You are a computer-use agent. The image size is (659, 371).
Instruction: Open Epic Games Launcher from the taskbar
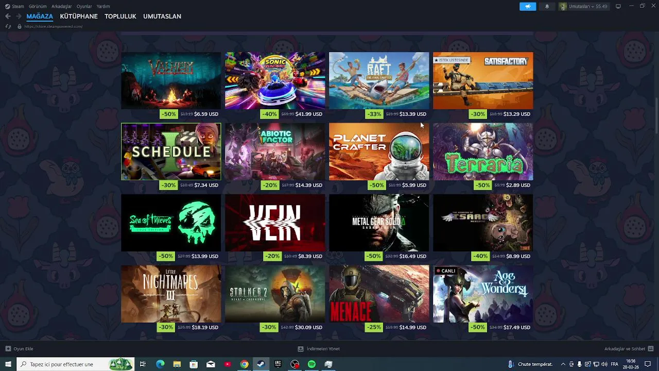[x=278, y=364]
